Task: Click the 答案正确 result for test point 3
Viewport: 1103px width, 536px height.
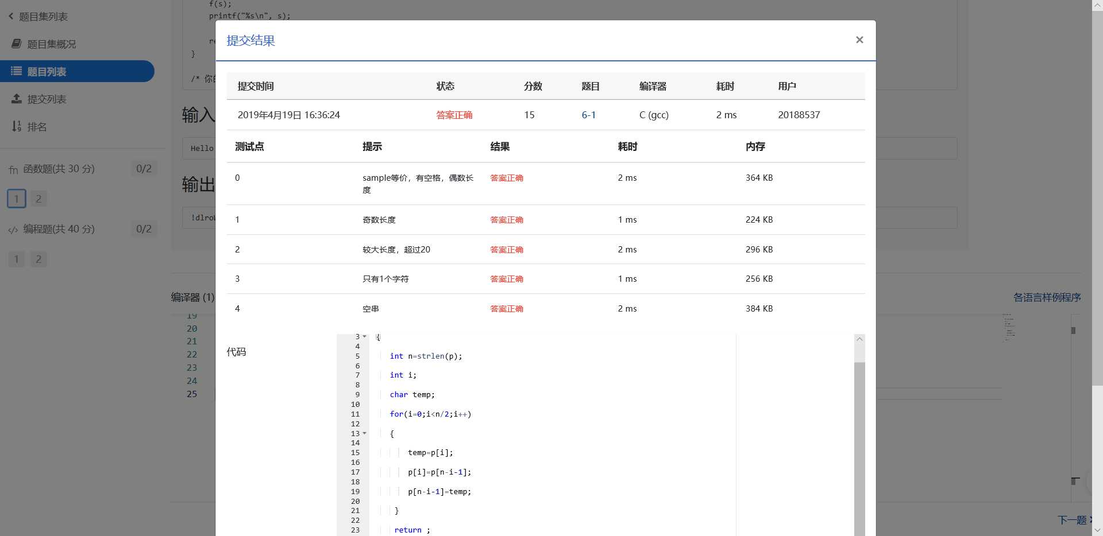Action: 506,279
